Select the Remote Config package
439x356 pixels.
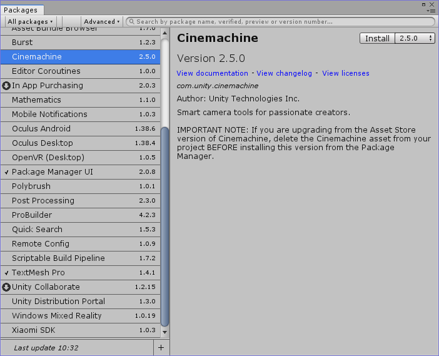(80, 244)
